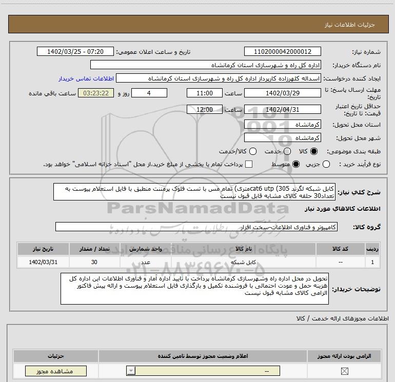
Task: Click the اعلام وضعیت مجوز توسط تامین کننده header
Action: [203, 356]
